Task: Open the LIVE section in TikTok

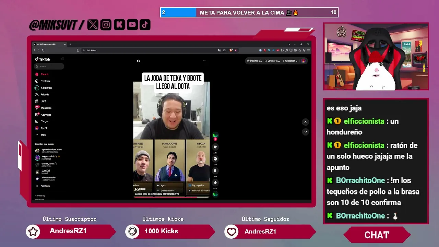Action: pyautogui.click(x=40, y=101)
